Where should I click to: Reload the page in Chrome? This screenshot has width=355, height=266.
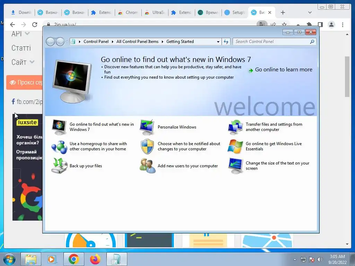coord(35,25)
